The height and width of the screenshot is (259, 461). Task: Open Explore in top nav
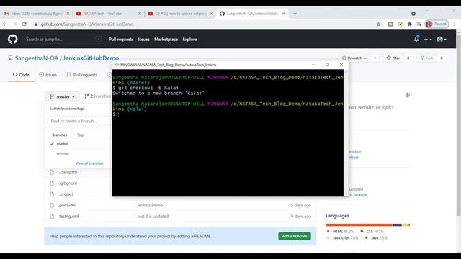[189, 39]
